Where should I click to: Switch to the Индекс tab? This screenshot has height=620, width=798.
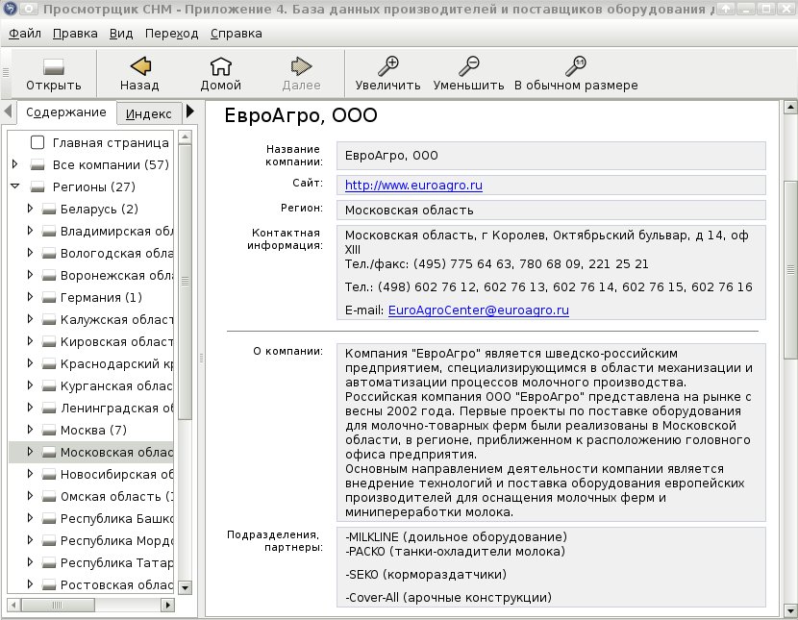149,113
